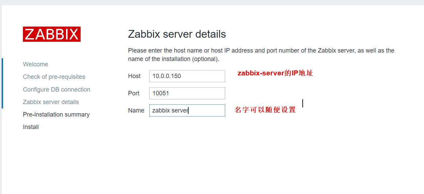Click the red ZABBIX logo
The width and height of the screenshot is (424, 194).
52,34
